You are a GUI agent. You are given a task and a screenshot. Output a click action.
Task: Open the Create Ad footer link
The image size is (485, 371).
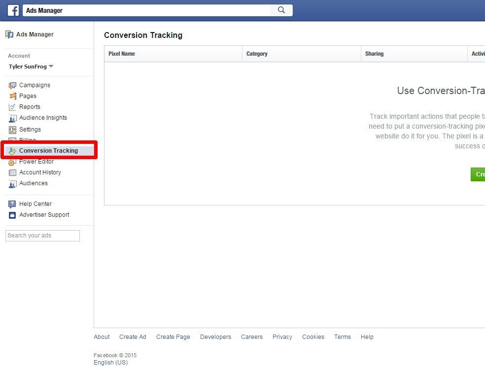pos(133,337)
